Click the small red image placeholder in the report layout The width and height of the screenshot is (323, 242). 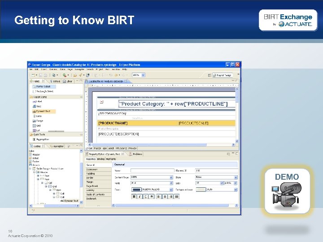pos(101,102)
